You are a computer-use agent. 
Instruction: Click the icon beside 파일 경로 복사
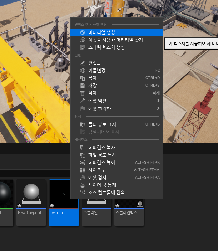pyautogui.click(x=83, y=155)
